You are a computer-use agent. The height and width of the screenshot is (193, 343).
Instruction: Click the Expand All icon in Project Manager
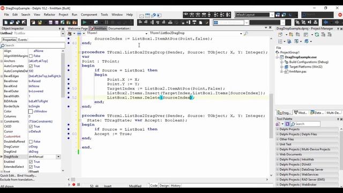(x=323, y=34)
